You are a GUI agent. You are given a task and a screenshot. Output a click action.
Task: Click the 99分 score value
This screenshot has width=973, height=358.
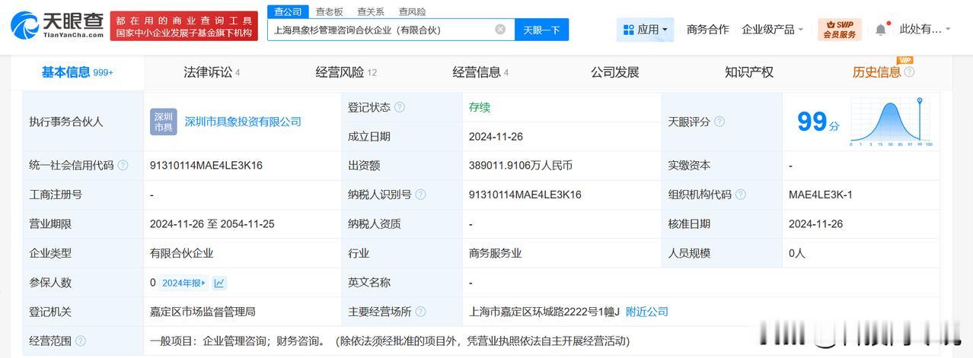(818, 122)
